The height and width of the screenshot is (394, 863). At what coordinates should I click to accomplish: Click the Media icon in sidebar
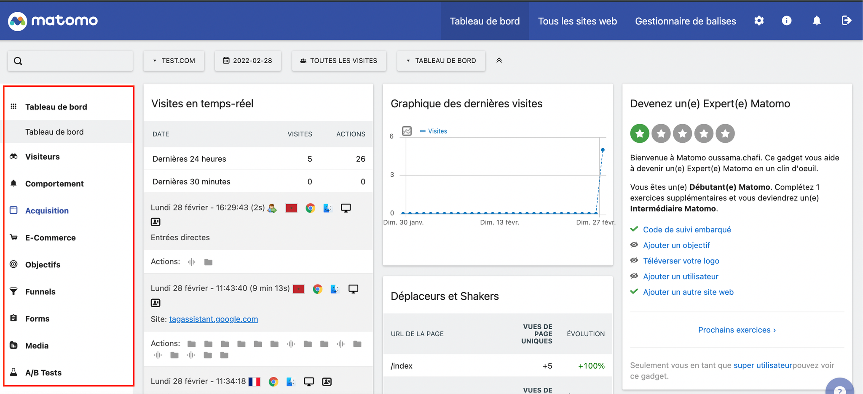(x=13, y=345)
